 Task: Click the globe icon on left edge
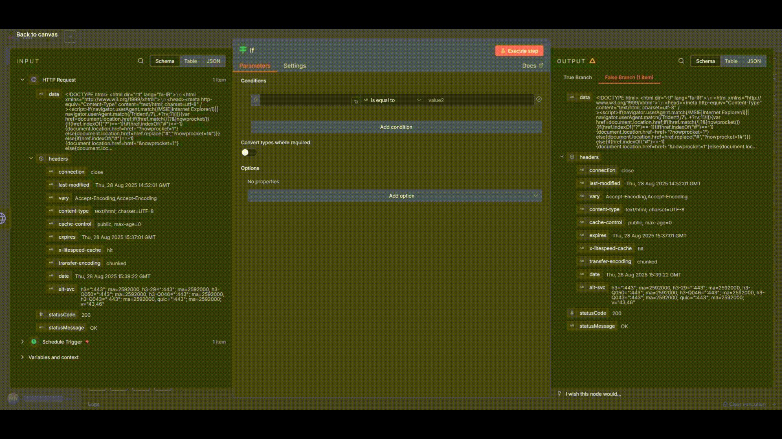click(x=2, y=218)
